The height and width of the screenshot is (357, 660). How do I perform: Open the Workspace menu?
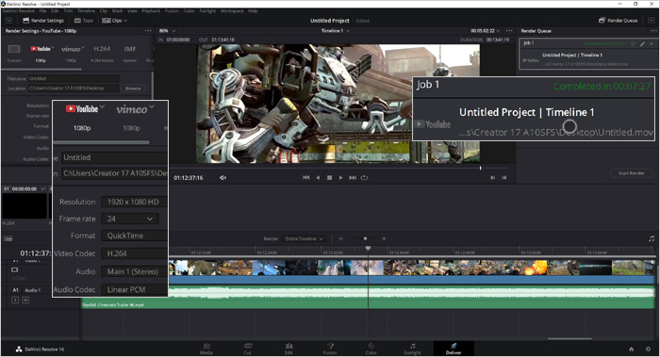click(232, 11)
